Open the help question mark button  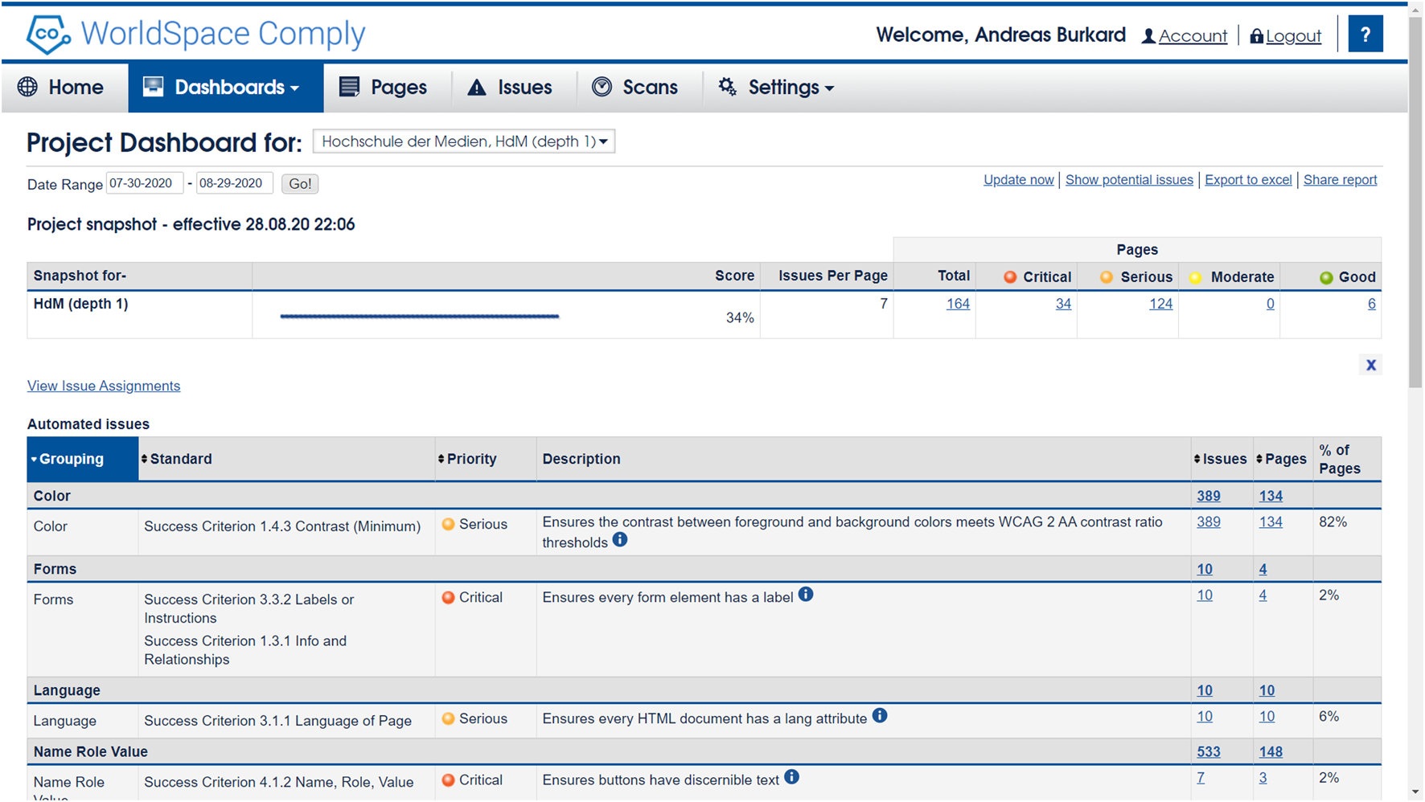(1365, 35)
